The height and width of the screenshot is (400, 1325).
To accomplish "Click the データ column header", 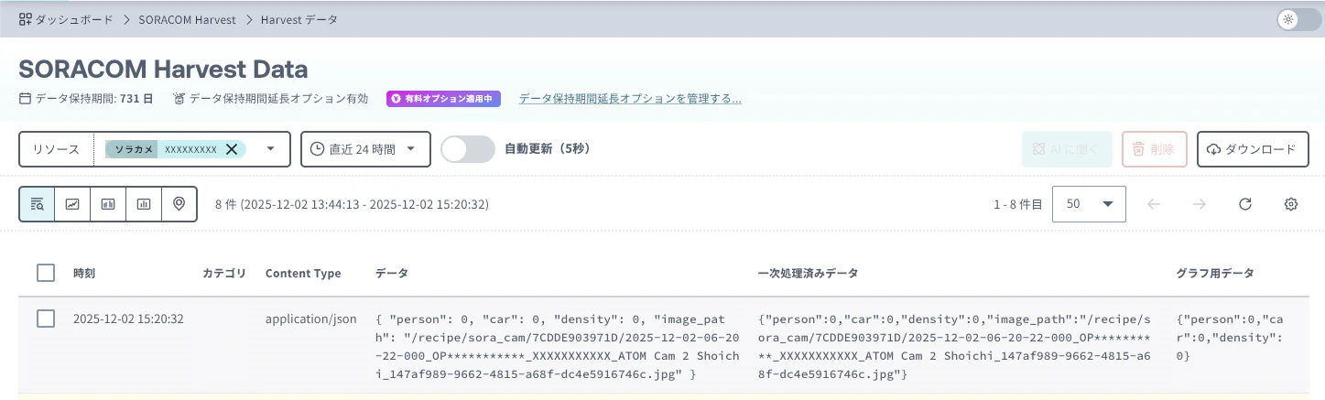I will coord(392,273).
